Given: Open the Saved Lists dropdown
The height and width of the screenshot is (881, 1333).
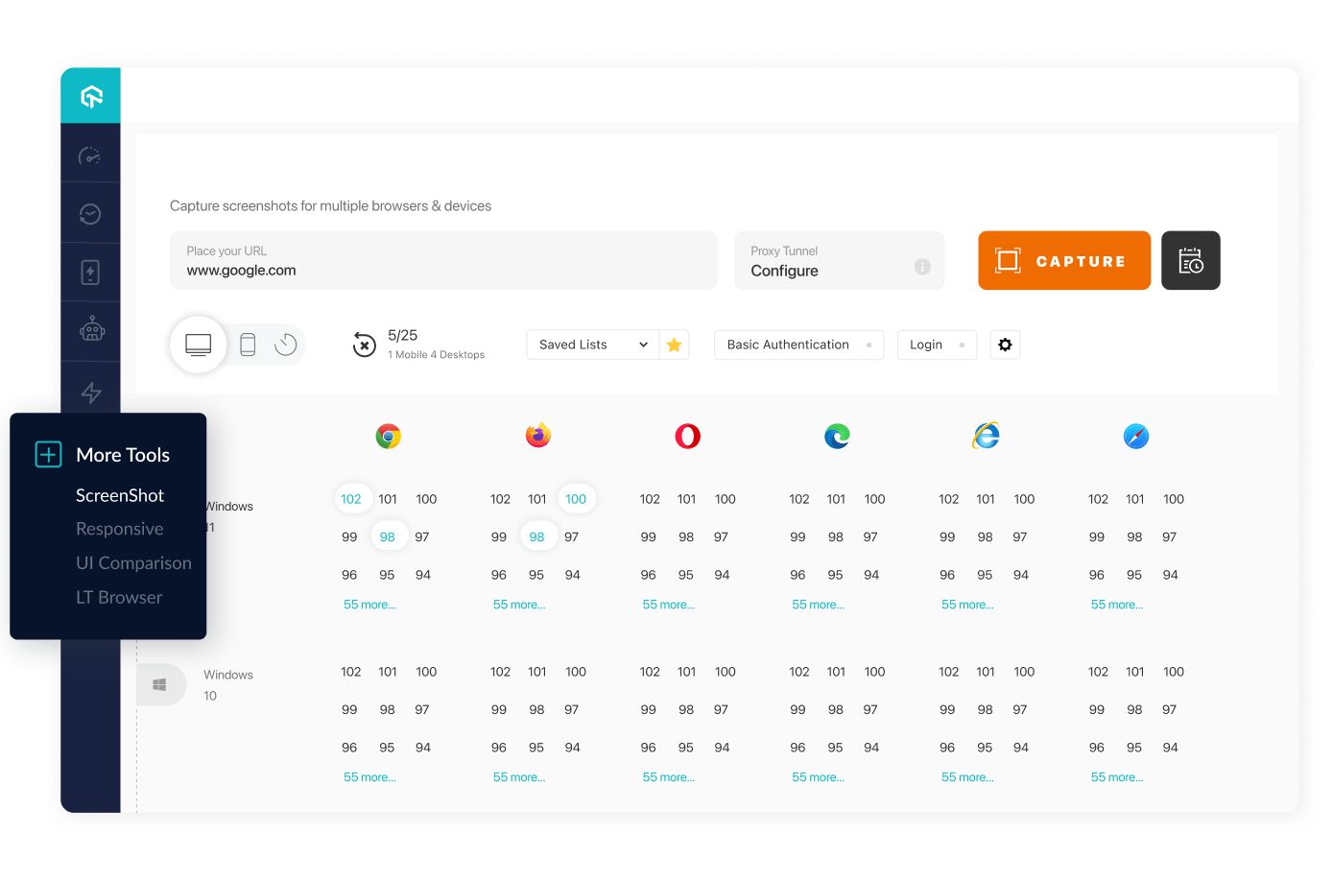Looking at the screenshot, I should 591,344.
